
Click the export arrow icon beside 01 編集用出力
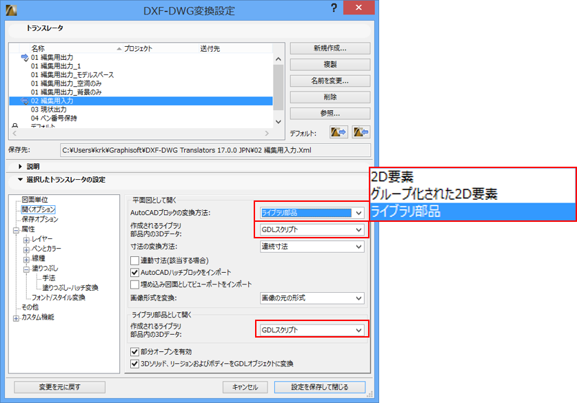(25, 57)
